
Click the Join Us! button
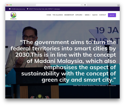click(x=112, y=15)
